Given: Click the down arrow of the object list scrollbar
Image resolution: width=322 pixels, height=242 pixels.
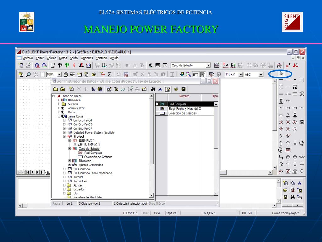Looking at the screenshot, I should (216, 193).
